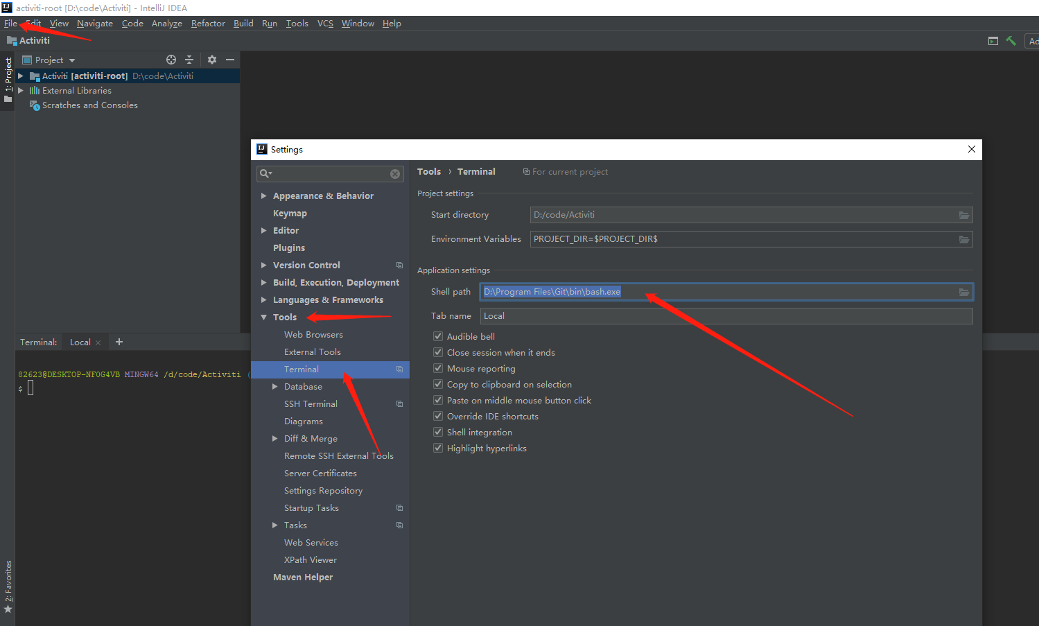Screen dimensions: 1039x626
Task: Toggle Override IDE shortcuts checkbox
Action: [x=438, y=416]
